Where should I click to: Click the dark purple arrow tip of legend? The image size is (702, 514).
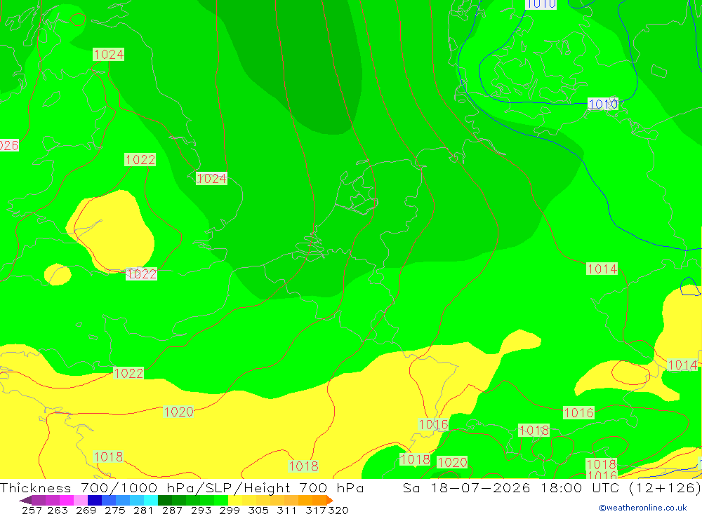tap(25, 500)
